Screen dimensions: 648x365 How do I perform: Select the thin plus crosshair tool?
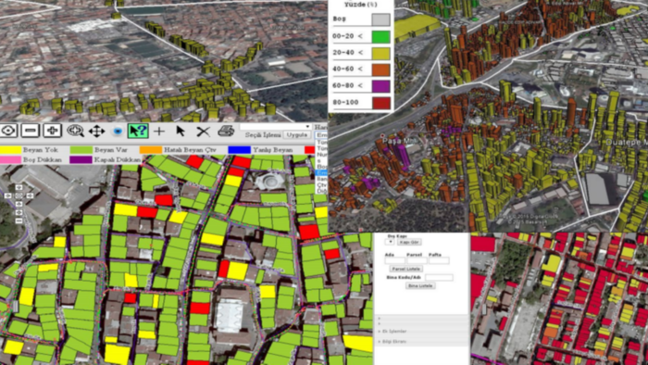tap(159, 132)
